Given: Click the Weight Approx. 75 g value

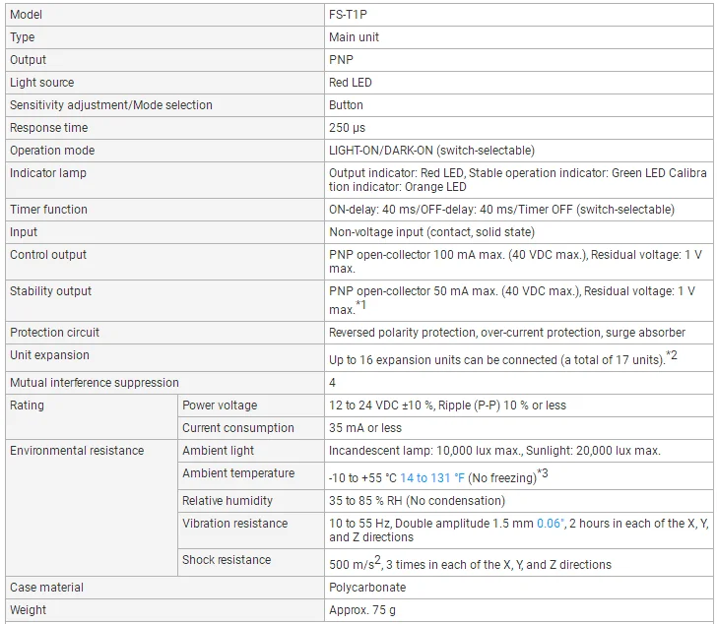Looking at the screenshot, I should 362,610.
